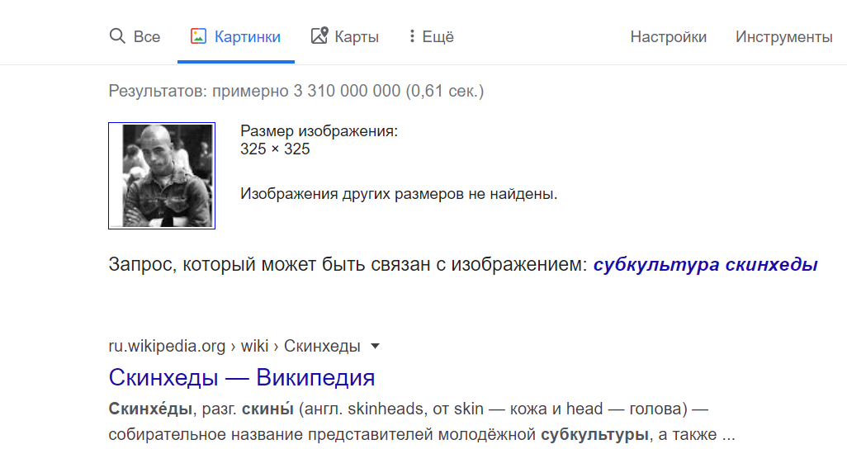Open Инструменты options
This screenshot has height=468, width=847.
click(783, 36)
